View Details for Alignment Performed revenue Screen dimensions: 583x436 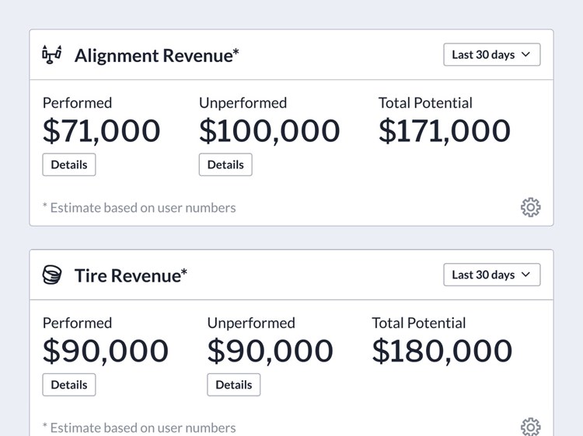pyautogui.click(x=69, y=164)
